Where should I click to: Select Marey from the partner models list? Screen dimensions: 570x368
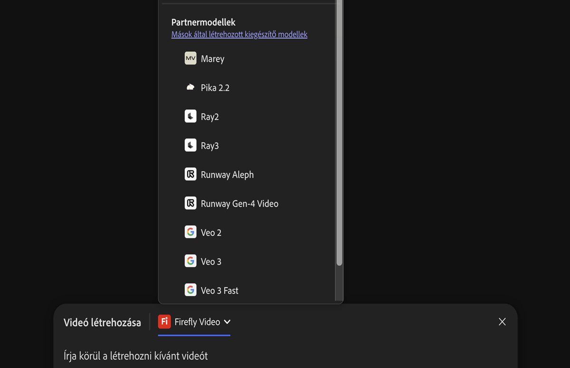click(x=212, y=59)
